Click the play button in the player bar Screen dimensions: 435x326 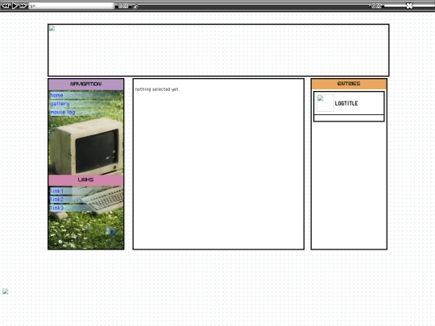[14, 6]
